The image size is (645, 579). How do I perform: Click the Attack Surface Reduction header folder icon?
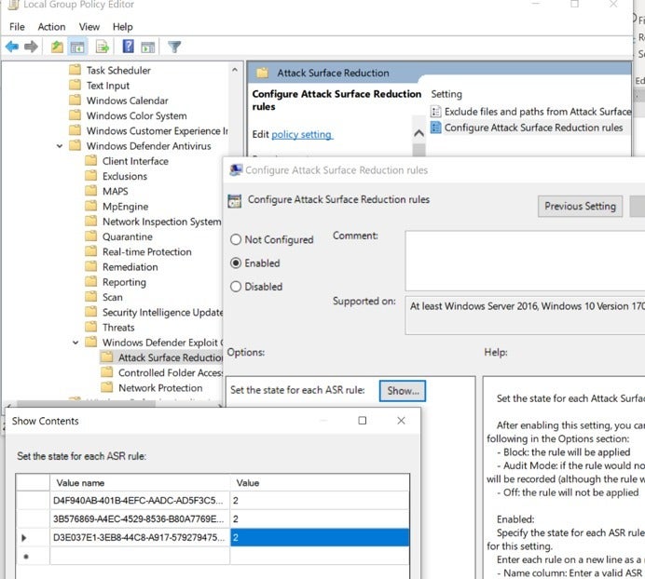(x=263, y=73)
